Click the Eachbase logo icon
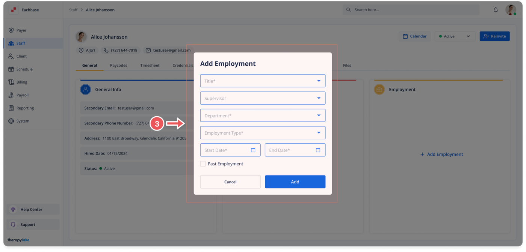 tap(14, 10)
